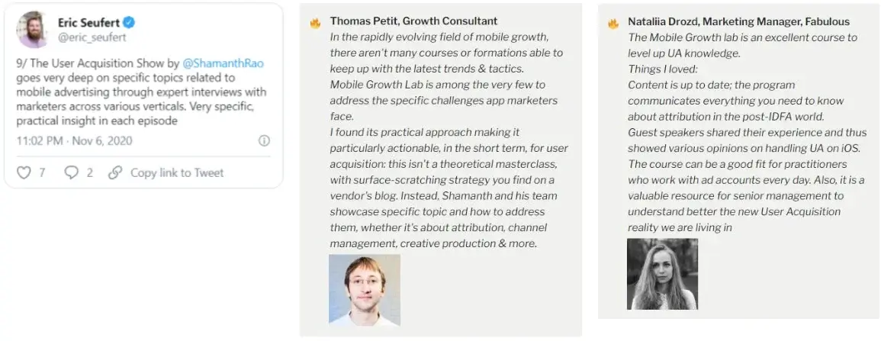
Task: Click the chain link icon in the tweet
Action: click(115, 172)
